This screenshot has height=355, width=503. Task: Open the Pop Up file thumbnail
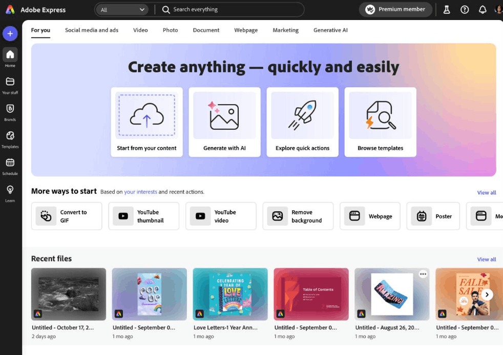tap(149, 294)
